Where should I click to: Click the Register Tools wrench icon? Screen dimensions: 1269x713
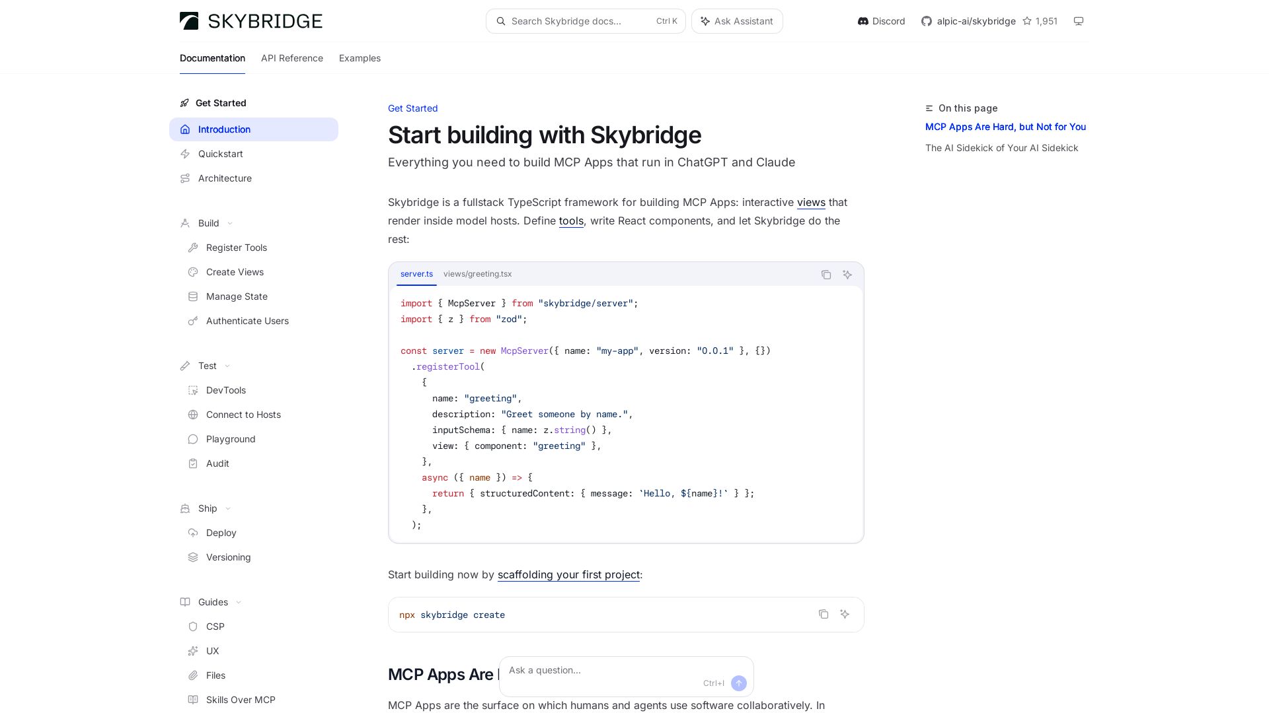[x=193, y=248]
